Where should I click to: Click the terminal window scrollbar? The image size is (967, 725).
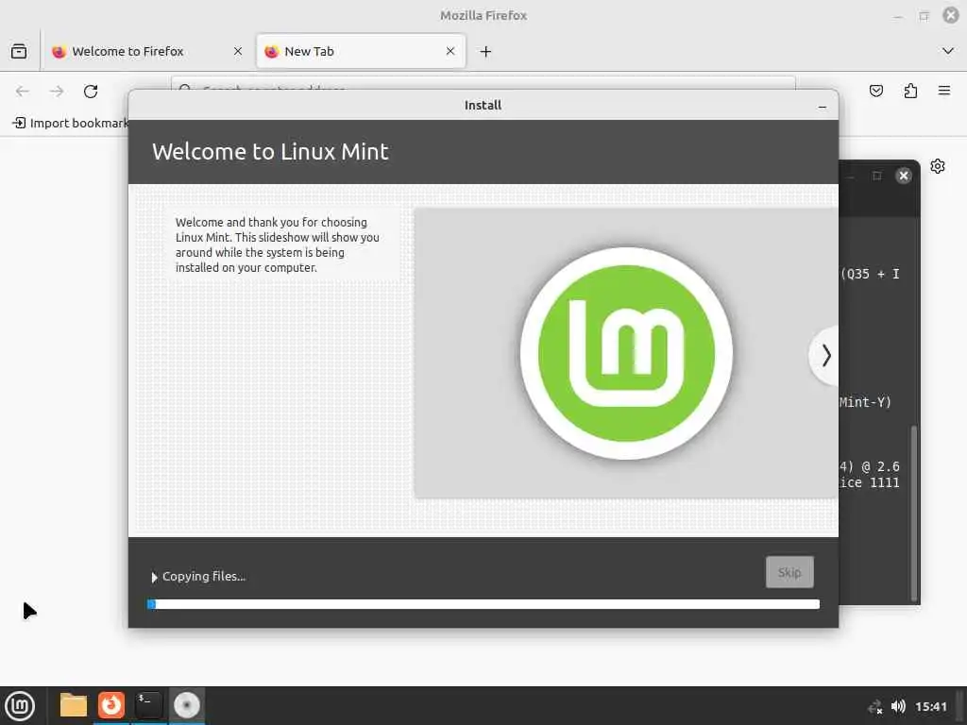coord(914,513)
